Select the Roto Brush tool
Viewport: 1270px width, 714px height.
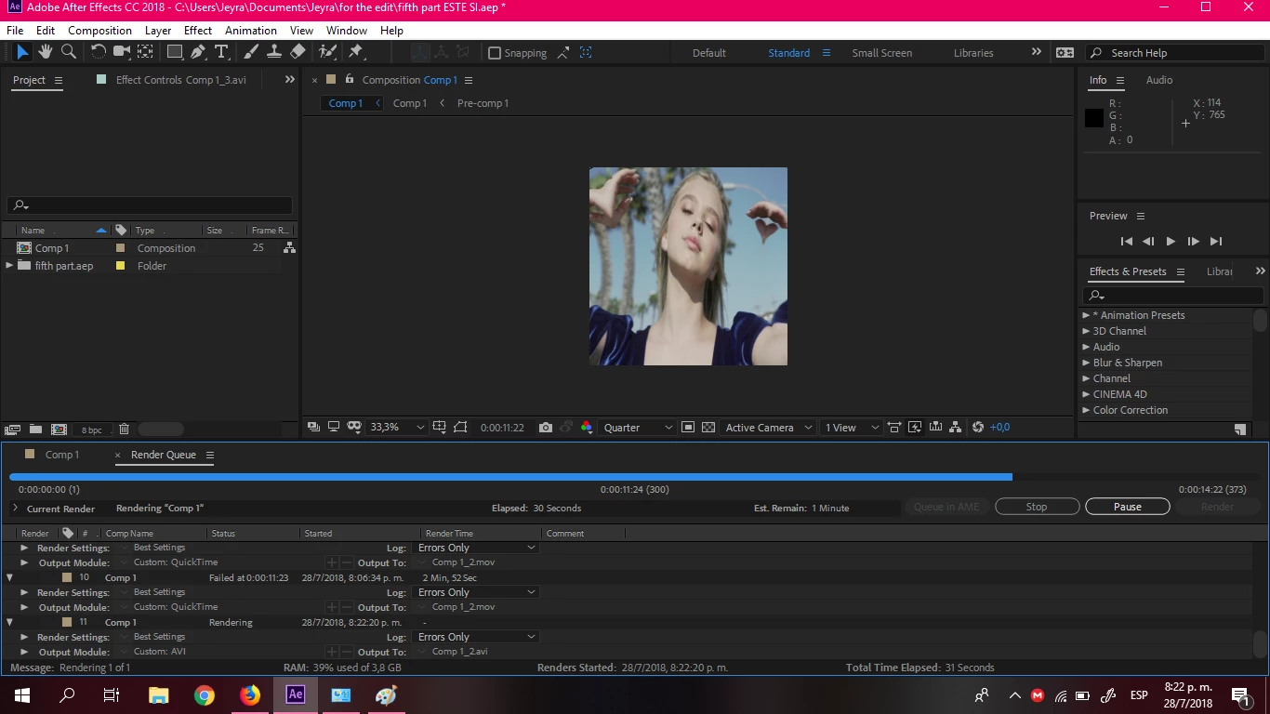[327, 52]
